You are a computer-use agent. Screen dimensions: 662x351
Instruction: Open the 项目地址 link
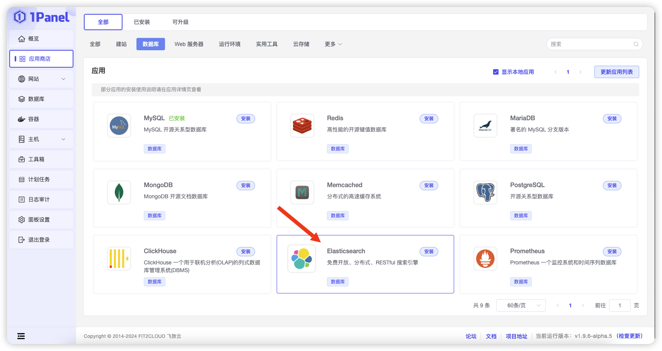click(517, 336)
